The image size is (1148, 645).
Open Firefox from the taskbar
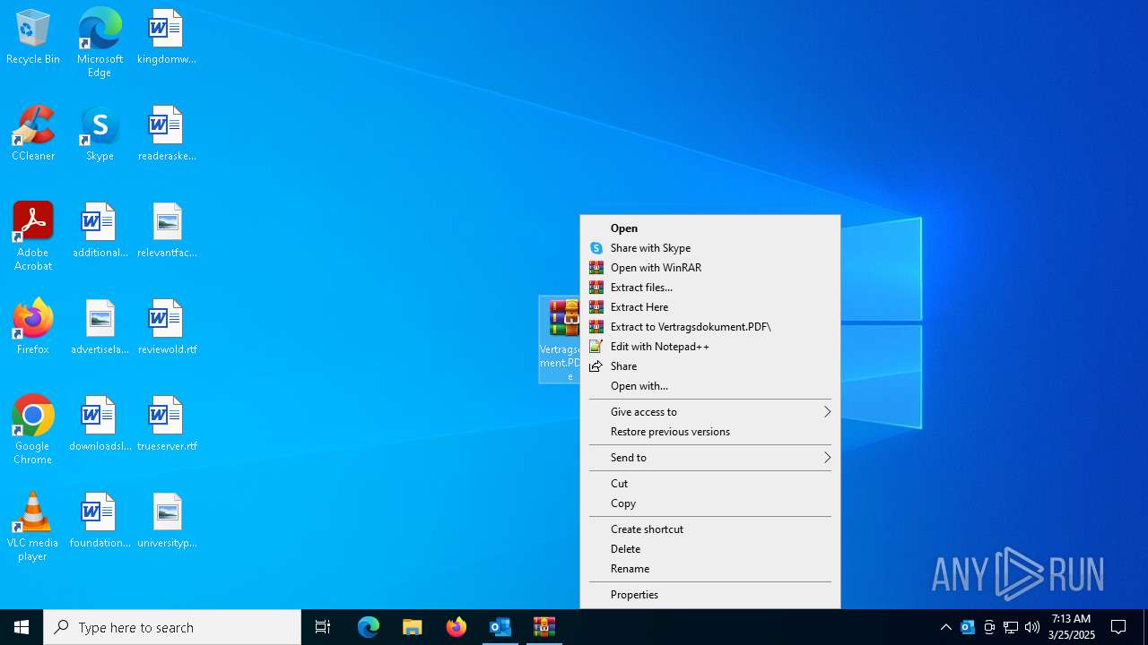coord(457,627)
